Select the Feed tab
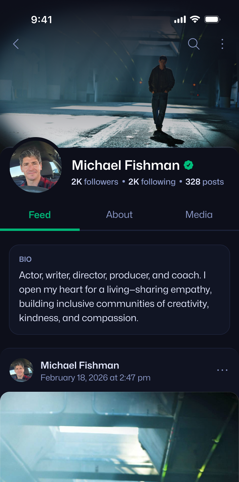The height and width of the screenshot is (482, 239). tap(40, 215)
